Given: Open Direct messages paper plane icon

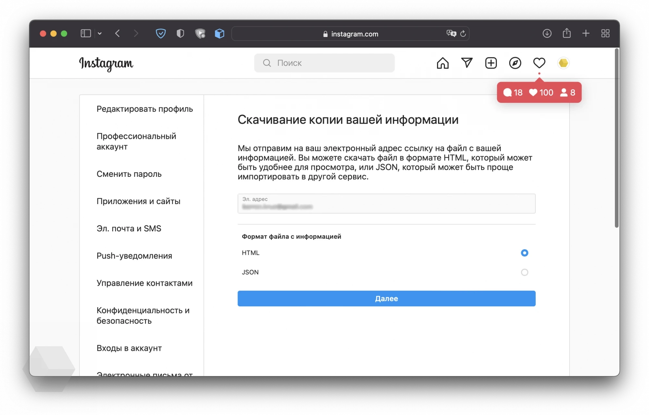Looking at the screenshot, I should (467, 63).
